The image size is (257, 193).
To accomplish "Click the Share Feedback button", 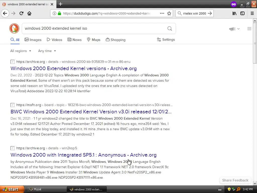I will 235,180.
